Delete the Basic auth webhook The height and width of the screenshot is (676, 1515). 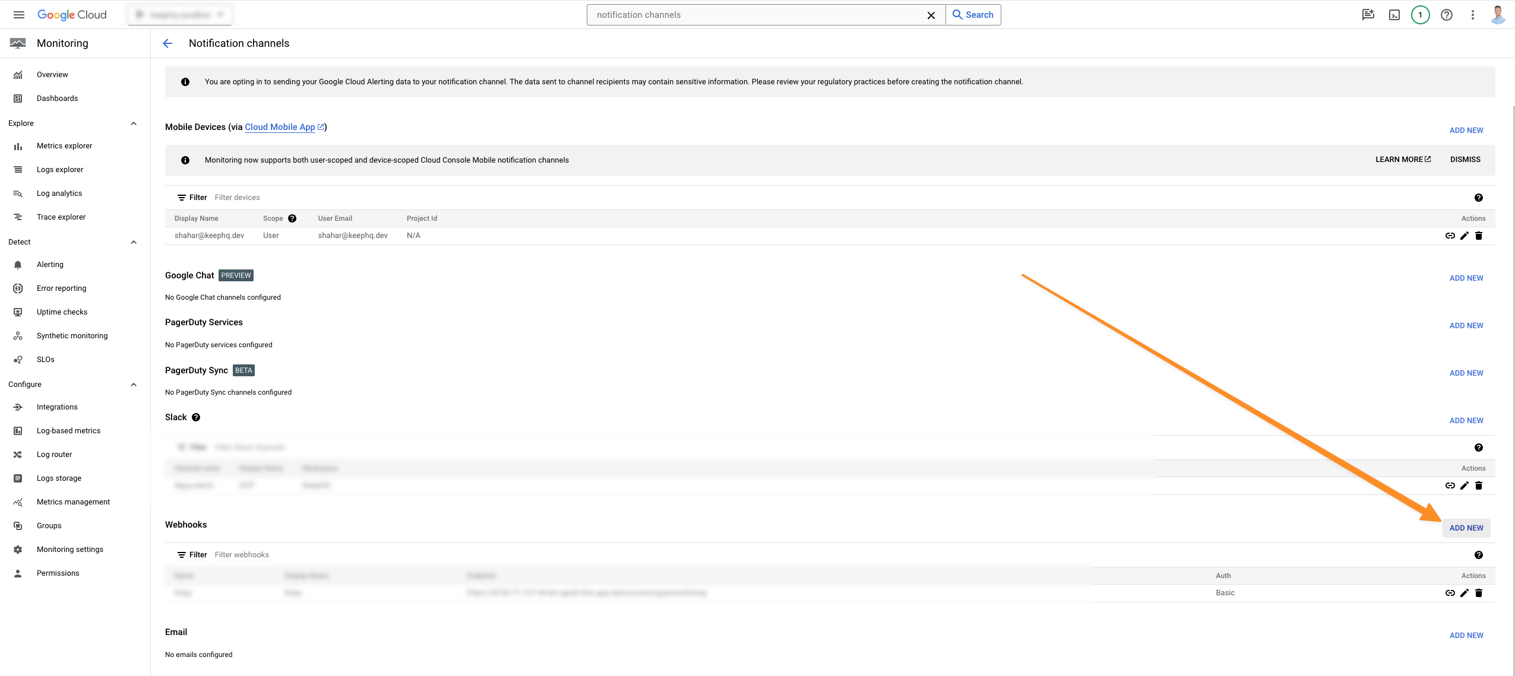click(x=1479, y=593)
